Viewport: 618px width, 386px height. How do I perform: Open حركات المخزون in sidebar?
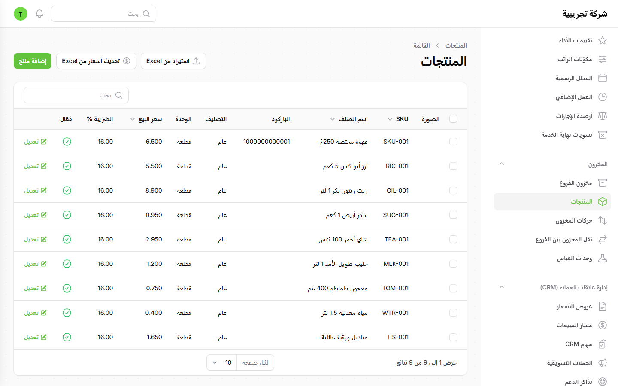coord(552,220)
